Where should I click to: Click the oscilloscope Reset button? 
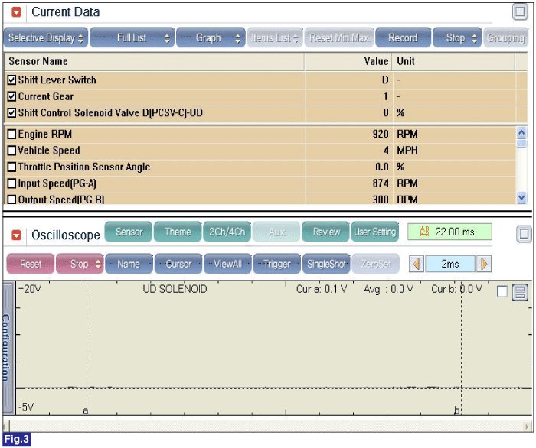click(31, 264)
